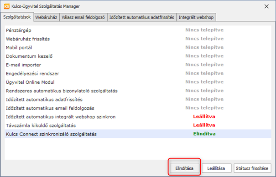Screen dimensions: 276x177
Task: Select Ügyvitel Online Modul row
Action: pos(138,82)
